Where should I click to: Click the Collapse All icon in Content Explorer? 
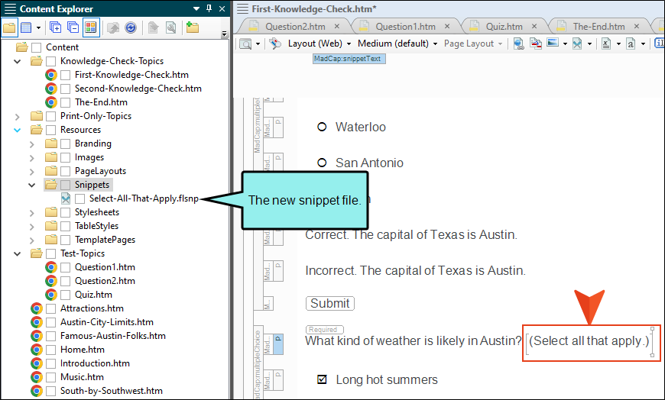73,27
